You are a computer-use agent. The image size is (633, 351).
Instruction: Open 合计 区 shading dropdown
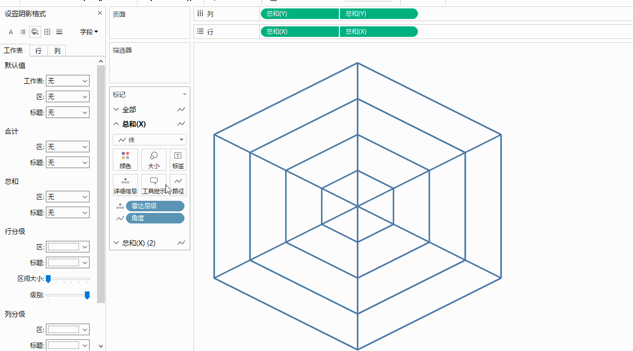(x=67, y=147)
